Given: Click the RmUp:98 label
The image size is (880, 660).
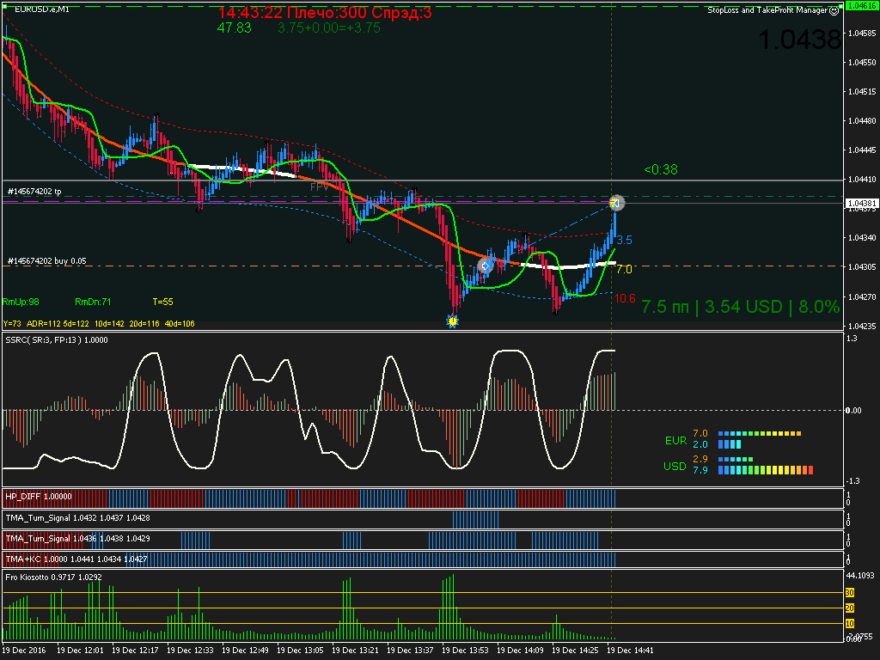Looking at the screenshot, I should click(21, 302).
